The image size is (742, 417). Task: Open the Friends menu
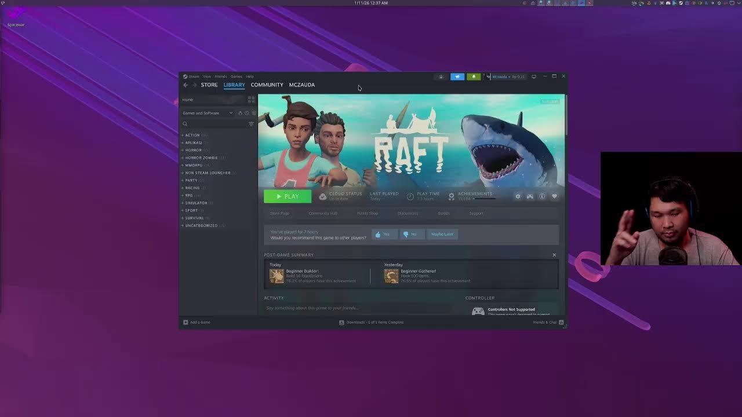(221, 76)
